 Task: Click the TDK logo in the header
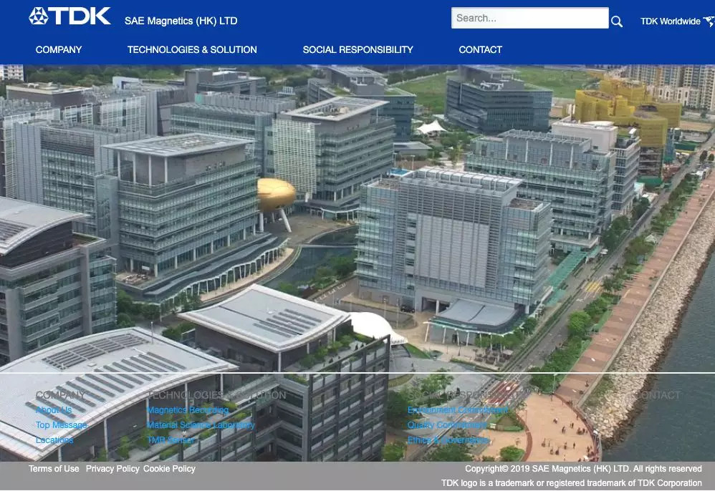(69, 16)
